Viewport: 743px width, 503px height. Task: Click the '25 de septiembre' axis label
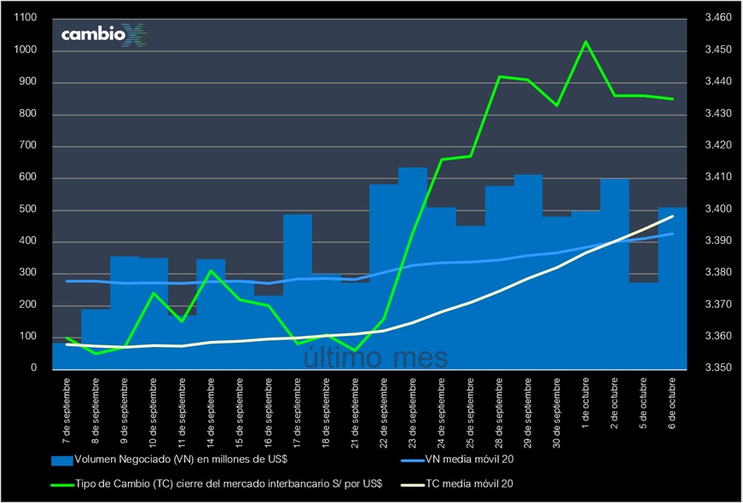[x=471, y=413]
